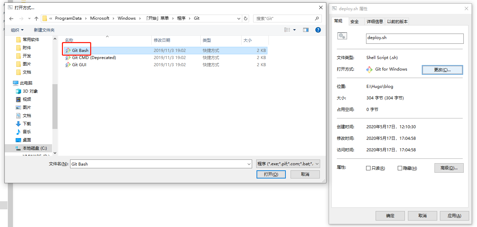The image size is (477, 227).
Task: Select Git Bash shortcut icon
Action: pyautogui.click(x=68, y=50)
